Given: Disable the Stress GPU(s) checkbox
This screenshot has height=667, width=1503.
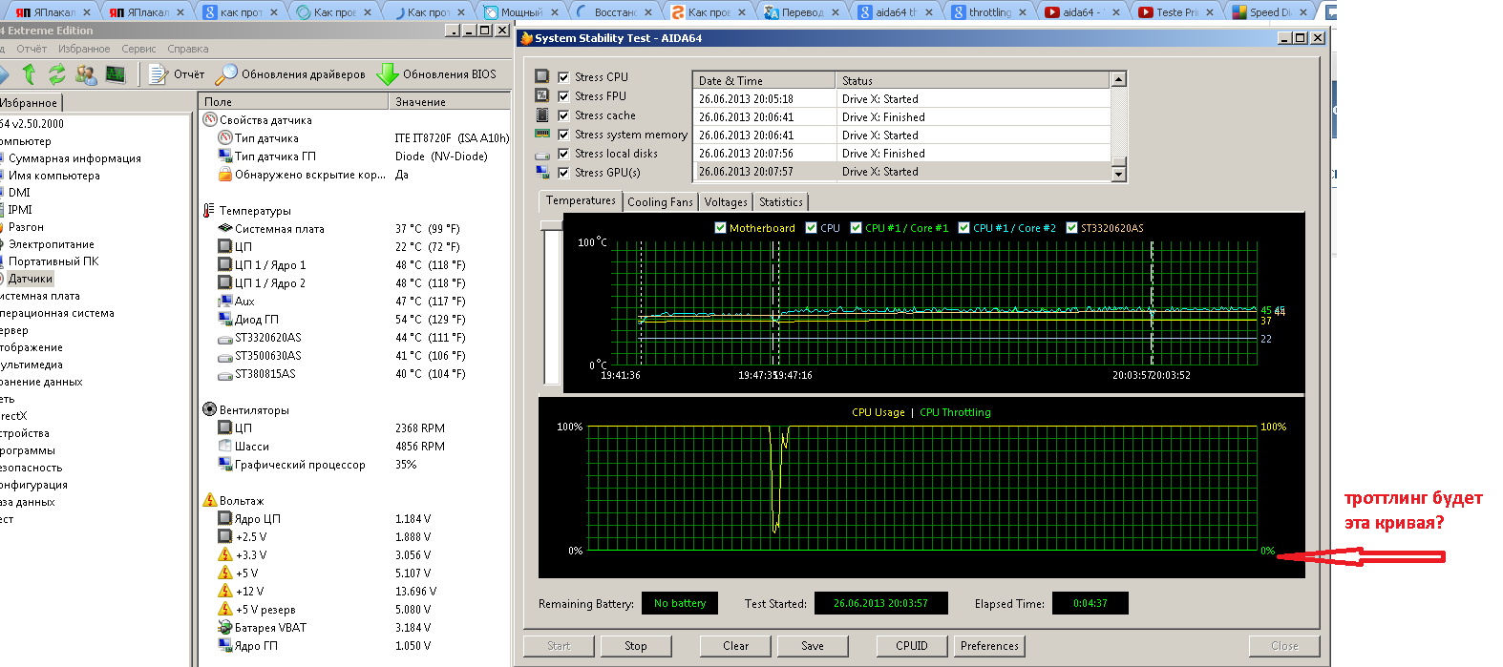Looking at the screenshot, I should pyautogui.click(x=563, y=173).
